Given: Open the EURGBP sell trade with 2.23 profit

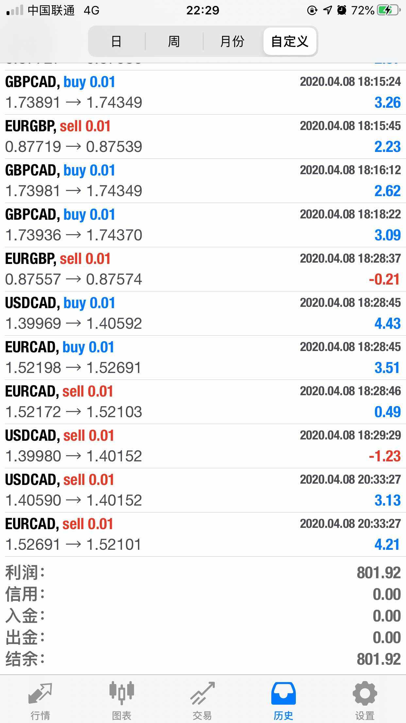Looking at the screenshot, I should click(x=203, y=137).
